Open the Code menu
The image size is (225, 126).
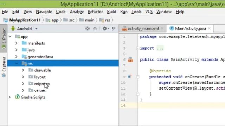61,12
